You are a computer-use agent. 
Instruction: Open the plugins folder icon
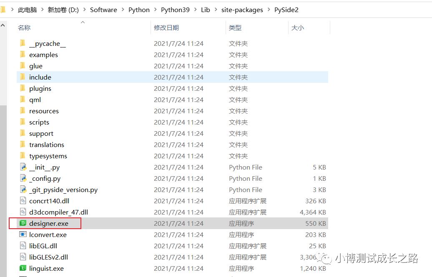coord(23,88)
